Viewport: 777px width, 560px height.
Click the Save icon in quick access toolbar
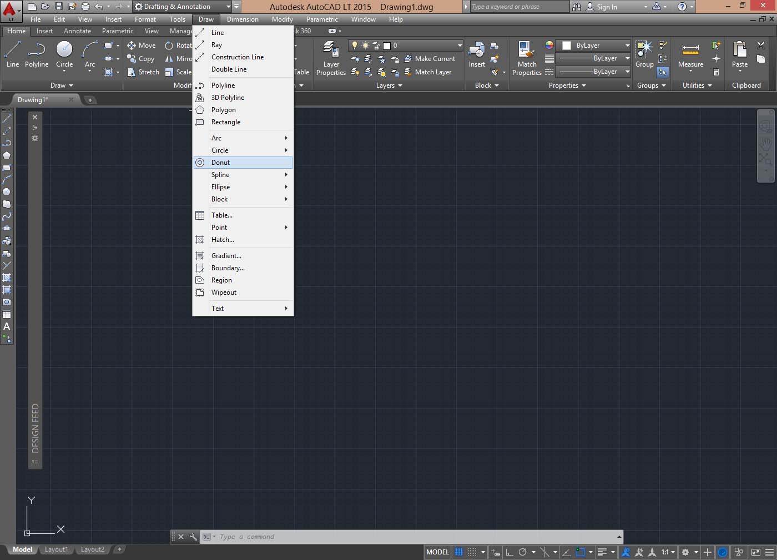(x=59, y=7)
